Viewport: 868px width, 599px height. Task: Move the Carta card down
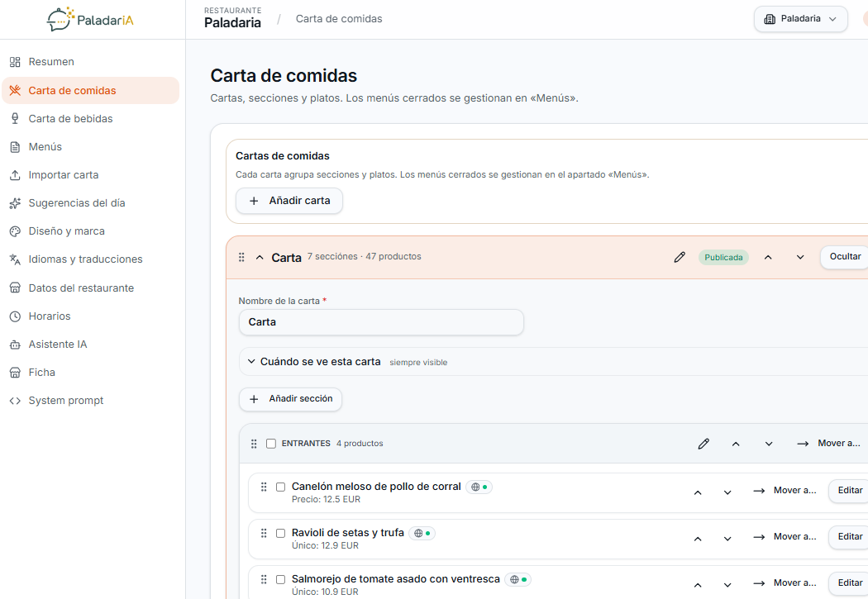click(x=800, y=257)
